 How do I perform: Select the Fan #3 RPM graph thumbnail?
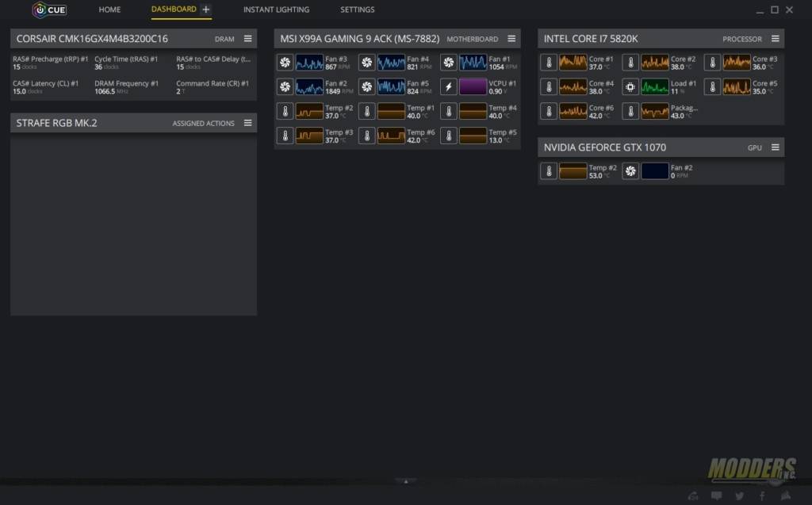[x=309, y=63]
